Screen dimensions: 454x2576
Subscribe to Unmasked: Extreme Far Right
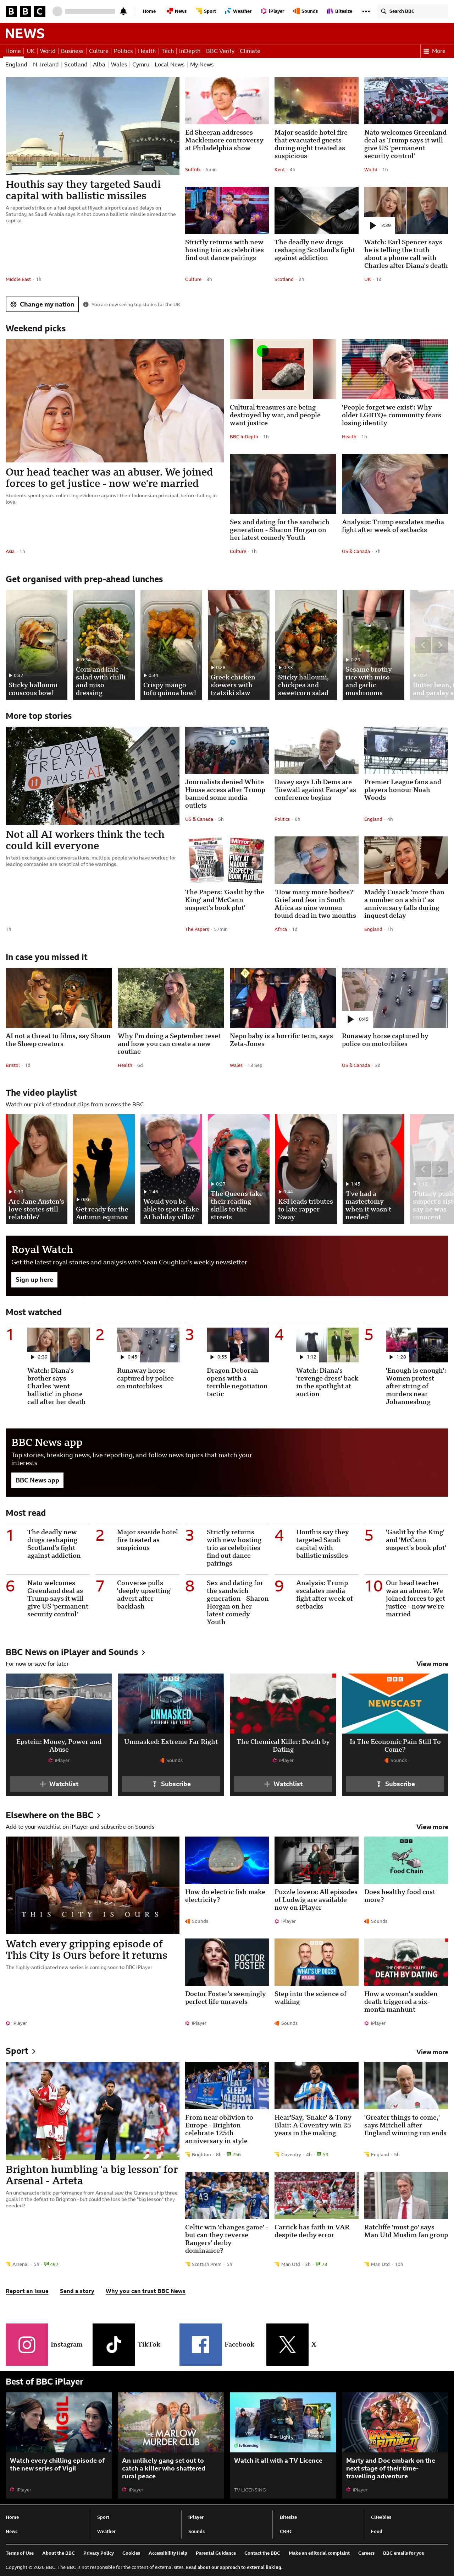point(171,1784)
